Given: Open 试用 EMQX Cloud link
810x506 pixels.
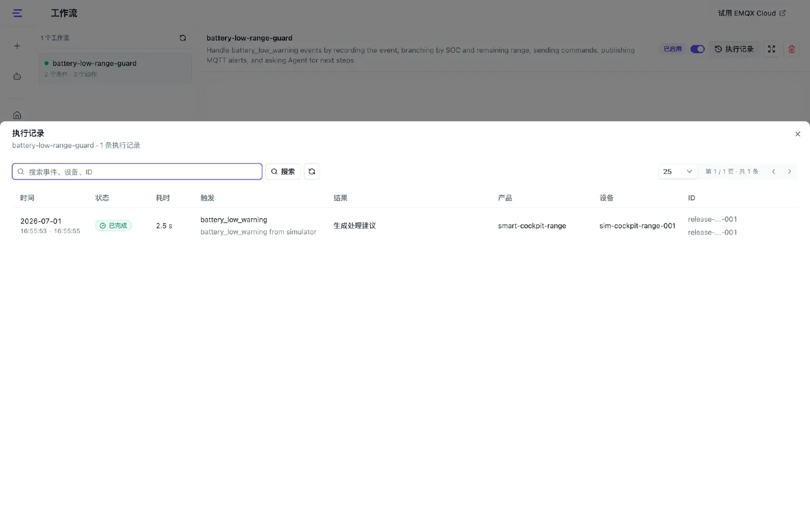Looking at the screenshot, I should click(751, 13).
